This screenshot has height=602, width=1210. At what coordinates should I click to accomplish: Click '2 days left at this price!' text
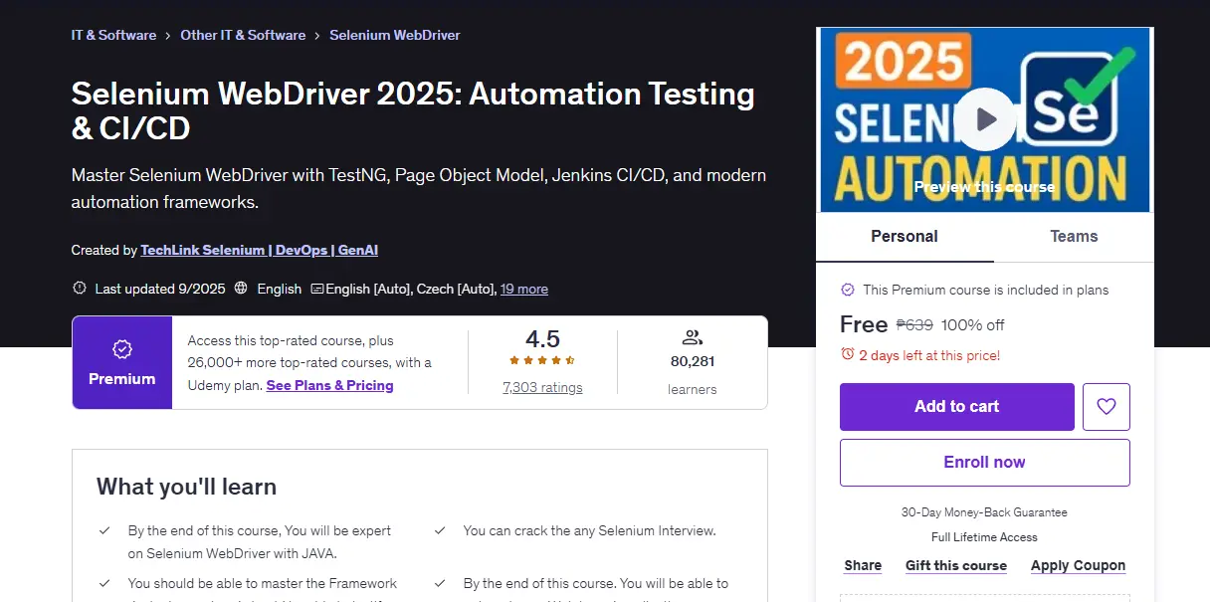click(x=929, y=355)
